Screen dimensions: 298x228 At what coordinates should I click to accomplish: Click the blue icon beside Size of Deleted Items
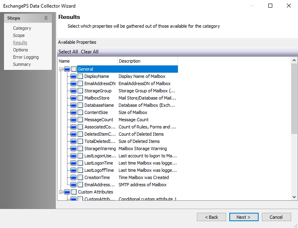[73, 141]
